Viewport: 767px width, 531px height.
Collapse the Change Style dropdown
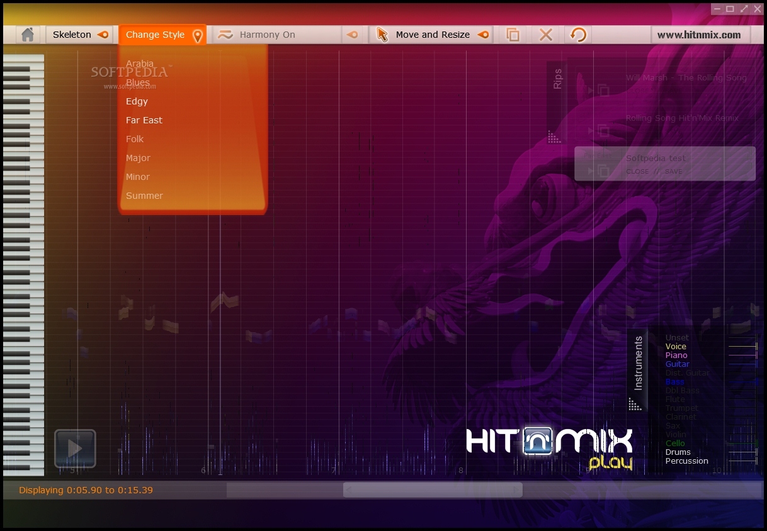162,35
